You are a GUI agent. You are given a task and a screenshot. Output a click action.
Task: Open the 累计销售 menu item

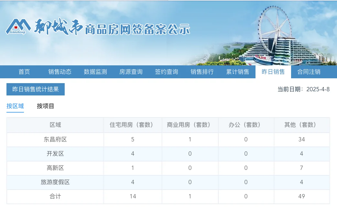click(237, 72)
